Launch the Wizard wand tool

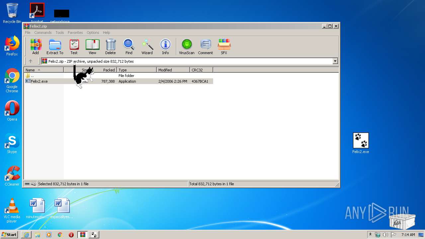point(147,46)
